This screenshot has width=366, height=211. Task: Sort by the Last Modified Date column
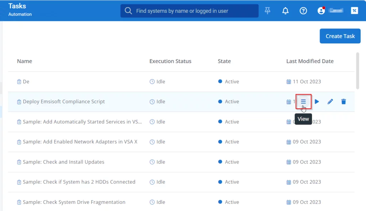coord(310,61)
